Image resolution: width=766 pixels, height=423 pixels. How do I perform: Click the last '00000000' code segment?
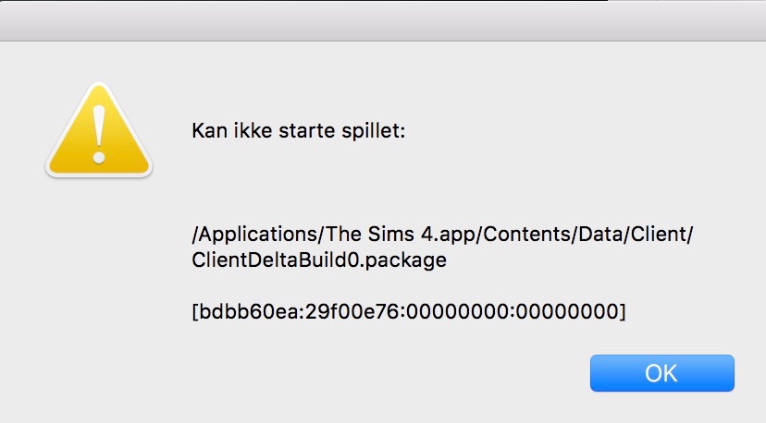click(567, 311)
